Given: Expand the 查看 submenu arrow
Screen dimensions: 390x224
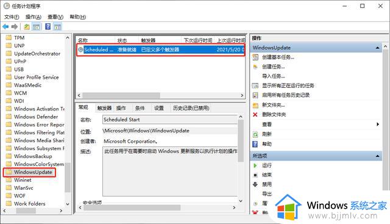Looking at the screenshot, I should [378, 124].
